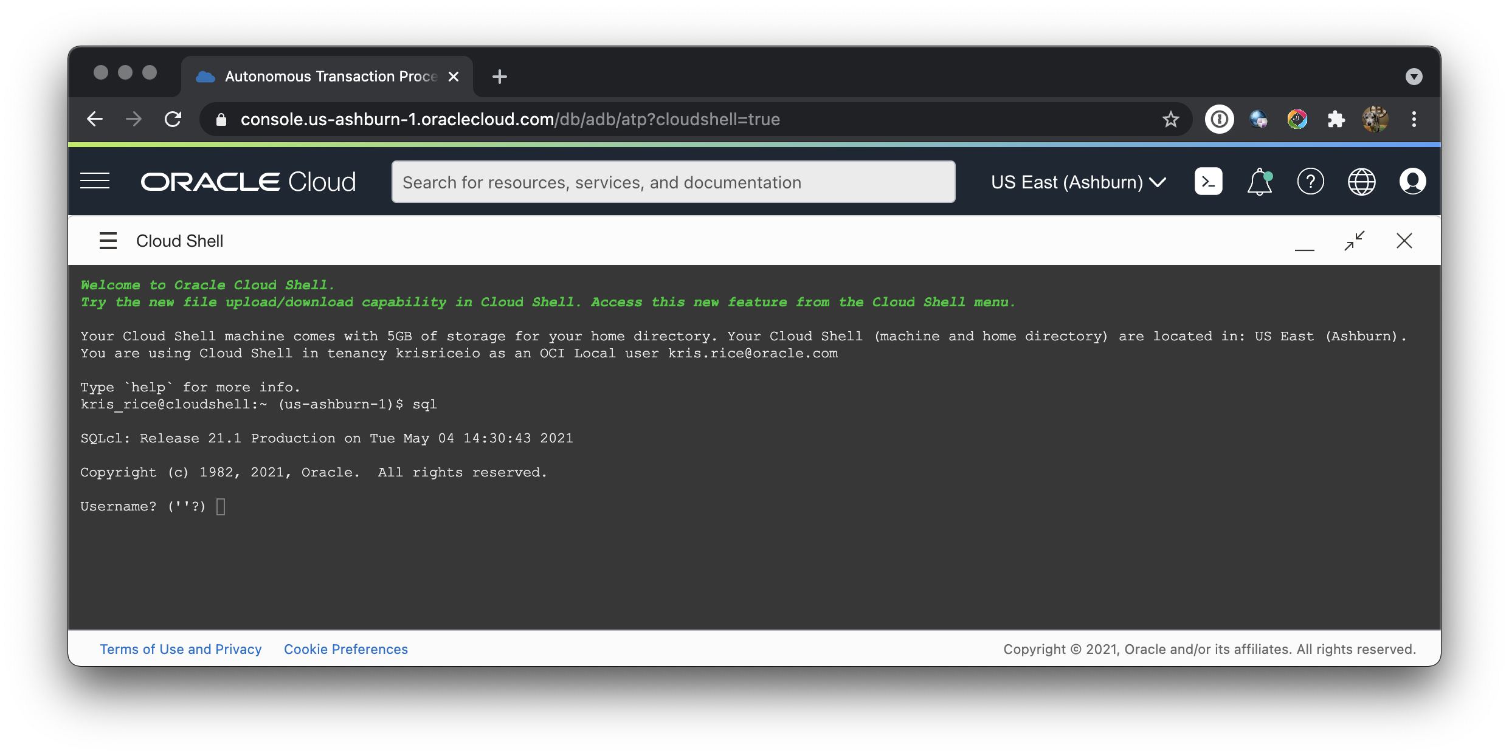Open the Chrome three-dot menu
This screenshot has width=1509, height=756.
tap(1414, 119)
